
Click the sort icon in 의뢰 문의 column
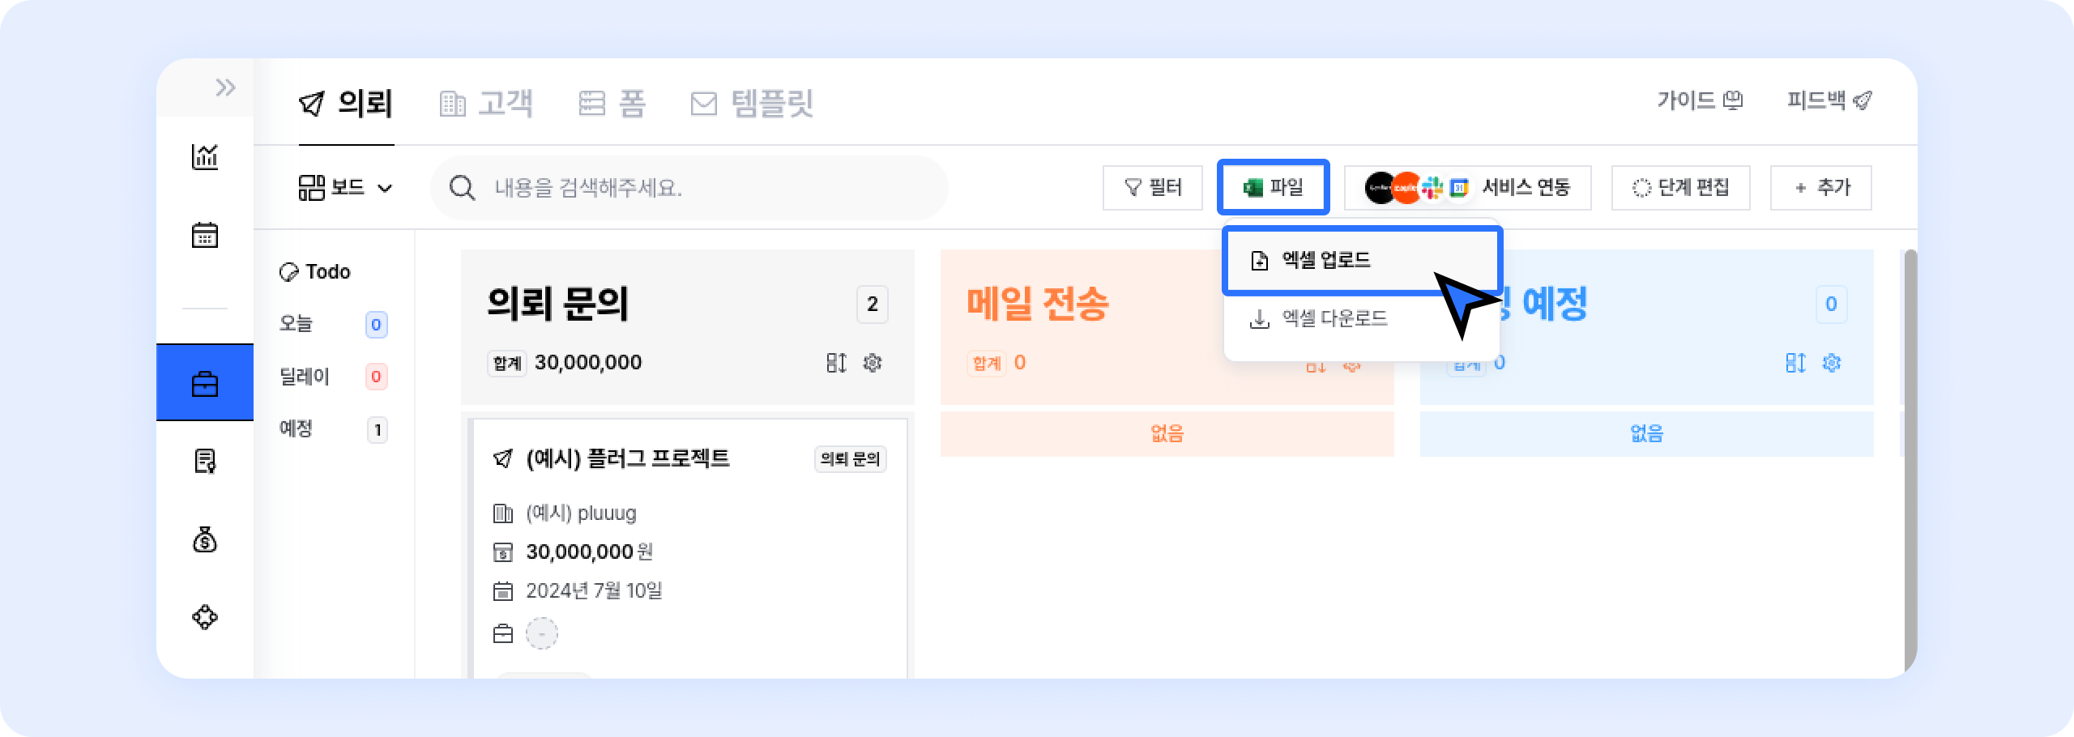(x=836, y=363)
